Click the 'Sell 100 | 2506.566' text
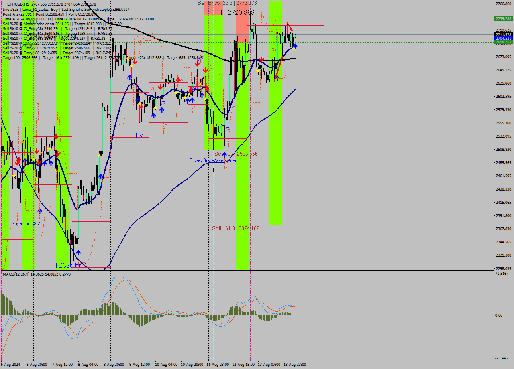This screenshot has width=514, height=369. coord(236,154)
